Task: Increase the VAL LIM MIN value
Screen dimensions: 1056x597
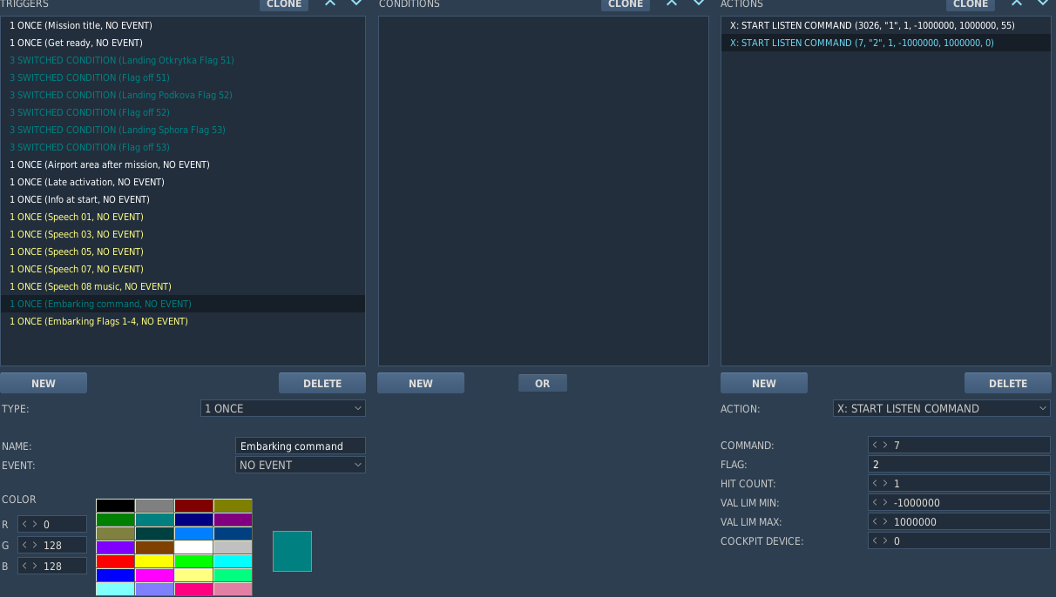Action: (885, 503)
